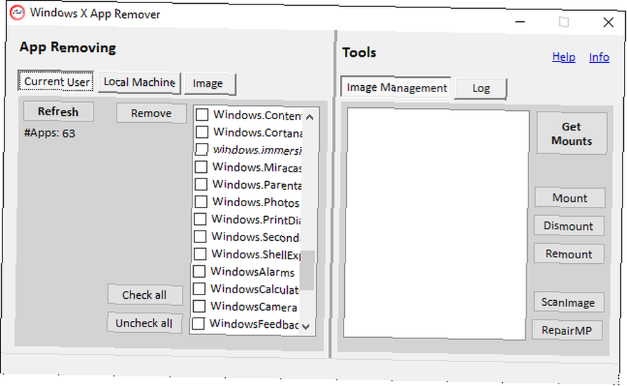627x386 pixels.
Task: Tick the WindowsCalculat checkbox
Action: tap(199, 288)
